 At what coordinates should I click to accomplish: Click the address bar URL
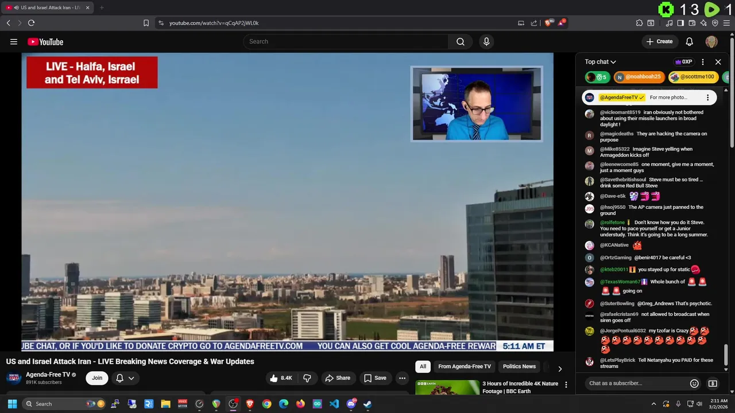pyautogui.click(x=214, y=23)
